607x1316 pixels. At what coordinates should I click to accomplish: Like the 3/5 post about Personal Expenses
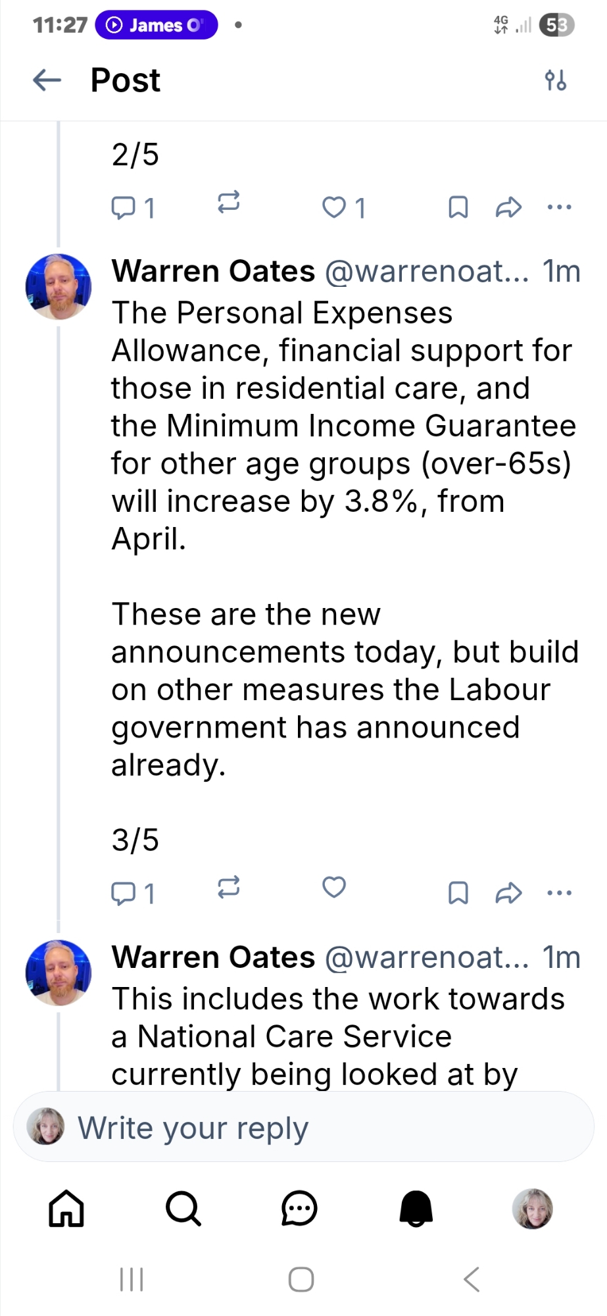coord(334,887)
